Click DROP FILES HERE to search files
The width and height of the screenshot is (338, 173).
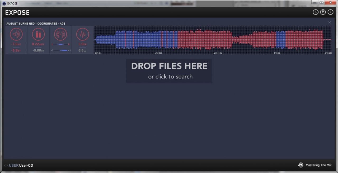pyautogui.click(x=169, y=71)
